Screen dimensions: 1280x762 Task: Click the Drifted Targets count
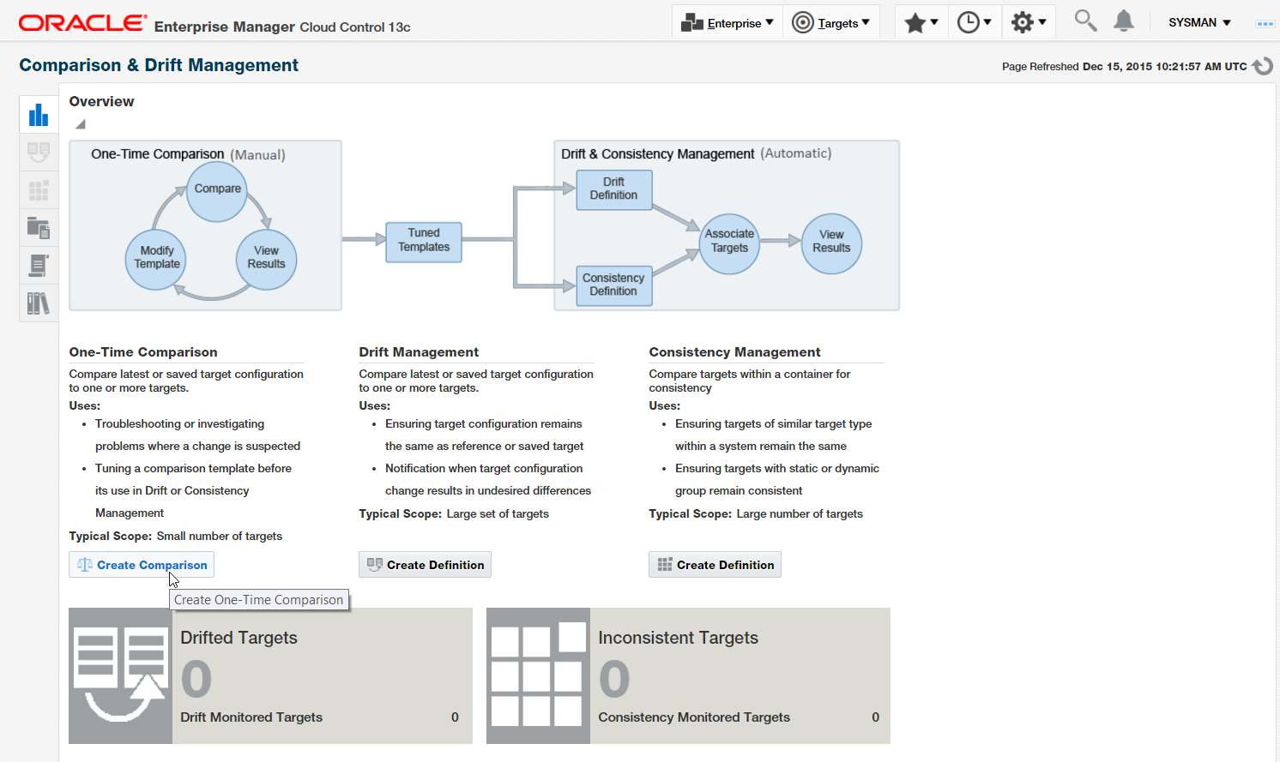(x=196, y=680)
